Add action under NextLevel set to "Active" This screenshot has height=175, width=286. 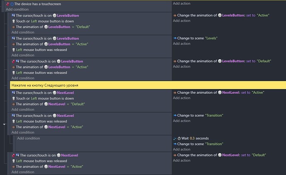(182, 98)
